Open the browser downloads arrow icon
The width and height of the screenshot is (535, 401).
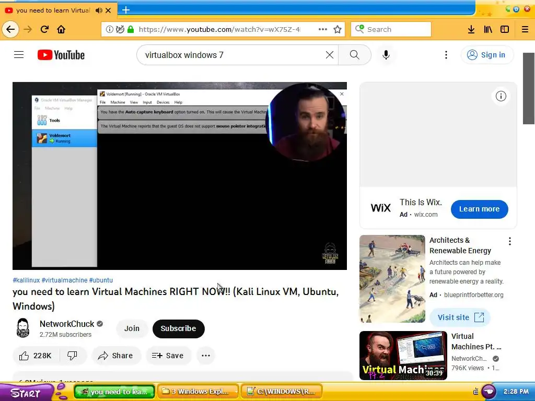coord(471,29)
